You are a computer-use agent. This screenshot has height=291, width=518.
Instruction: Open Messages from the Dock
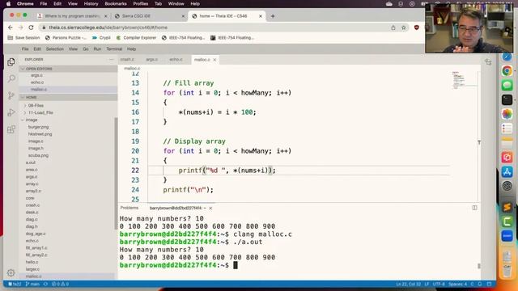tap(507, 85)
